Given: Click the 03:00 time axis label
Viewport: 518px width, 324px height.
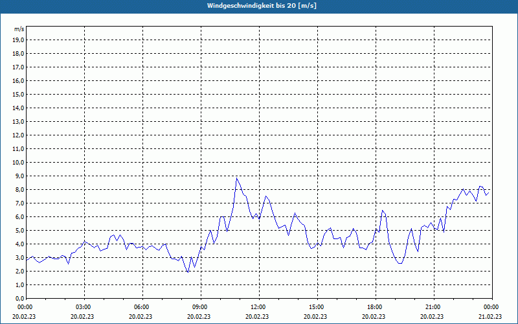Looking at the screenshot, I should (85, 307).
